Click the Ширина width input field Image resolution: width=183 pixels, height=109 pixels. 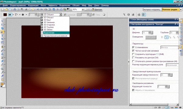(x=145, y=33)
